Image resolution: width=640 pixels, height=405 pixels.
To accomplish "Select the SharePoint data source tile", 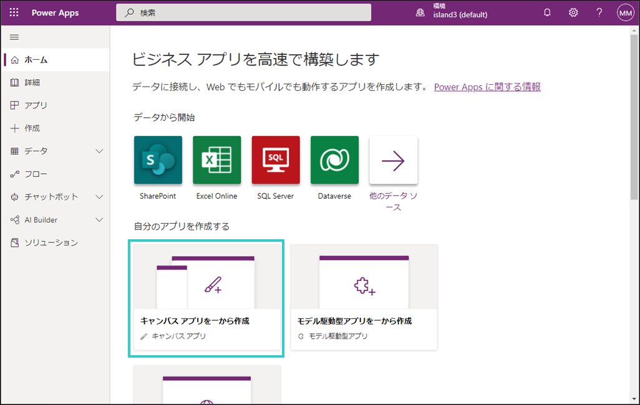I will [x=157, y=160].
